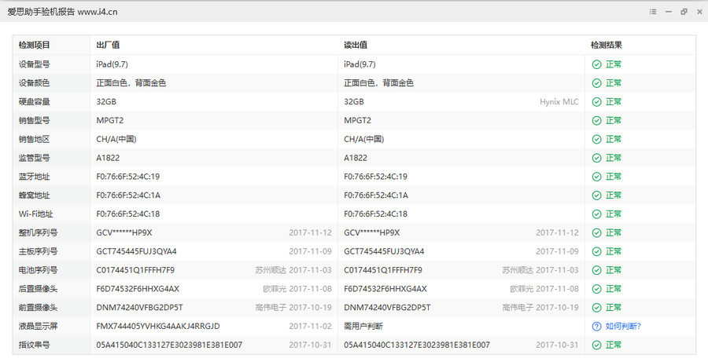Click LCD serial FMX744405YVHKG4AAKJ4RRGJD
The image size is (708, 358).
coord(158,326)
